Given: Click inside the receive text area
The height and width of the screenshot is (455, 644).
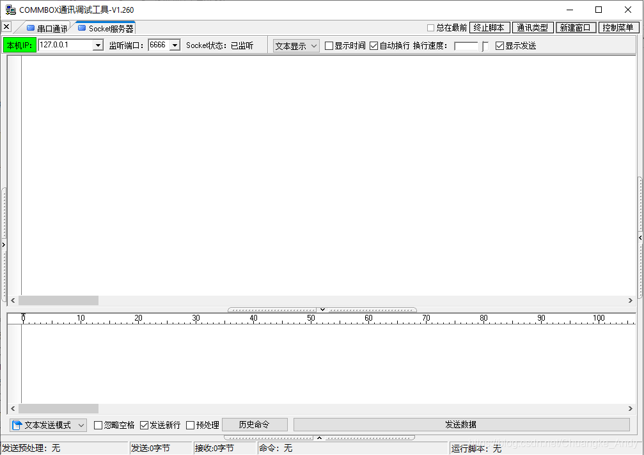Looking at the screenshot, I should (329, 175).
